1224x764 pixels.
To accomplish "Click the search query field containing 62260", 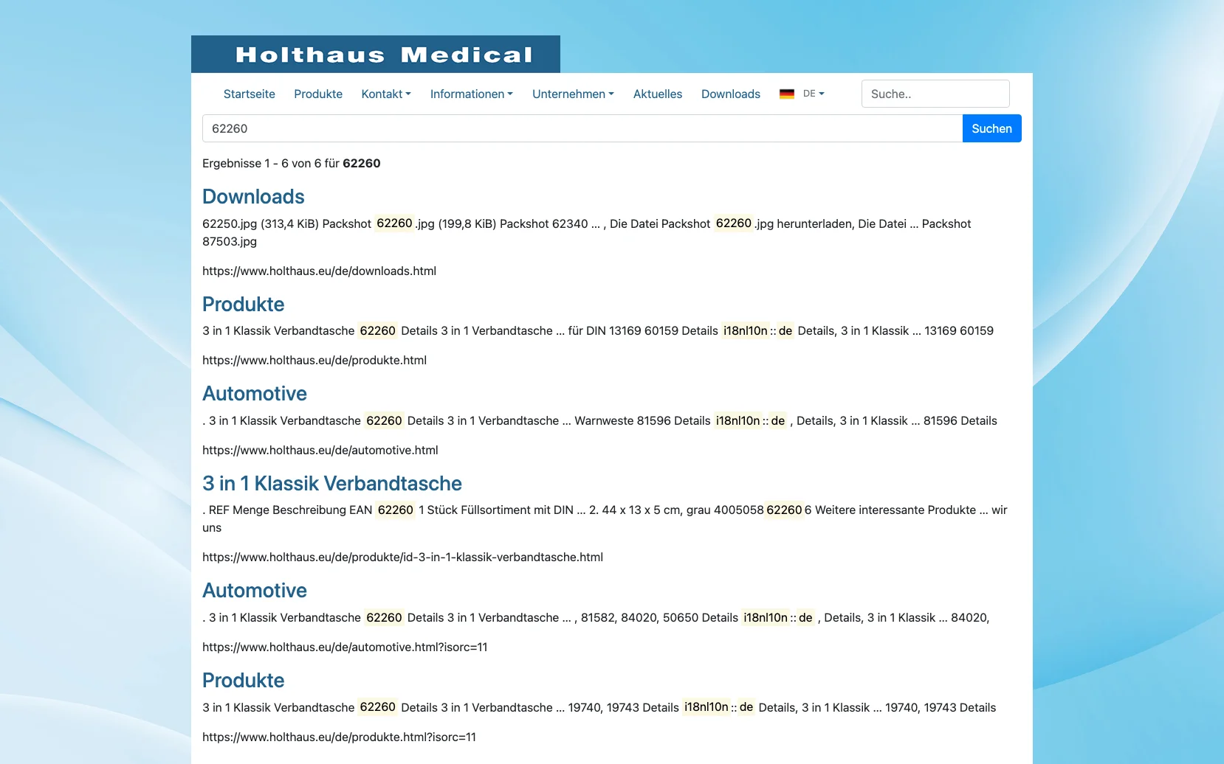I will pos(582,128).
